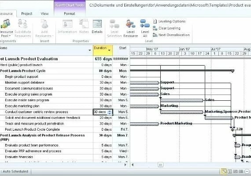251x176 pixels.
Task: Open Leveling Options
Action: coord(169,21)
